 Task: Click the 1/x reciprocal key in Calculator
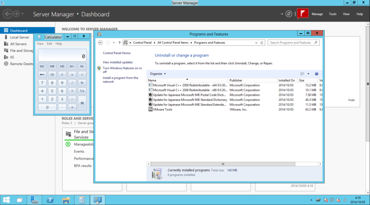click(82, 91)
